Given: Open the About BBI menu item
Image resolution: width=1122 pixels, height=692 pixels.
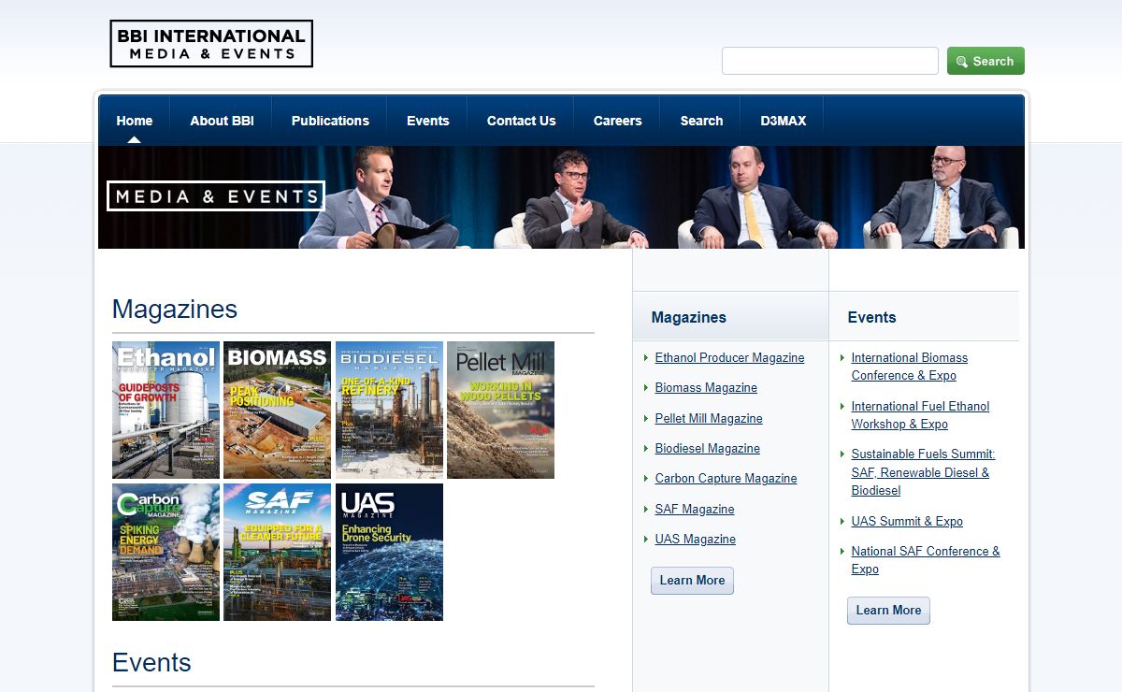Looking at the screenshot, I should [x=222, y=121].
